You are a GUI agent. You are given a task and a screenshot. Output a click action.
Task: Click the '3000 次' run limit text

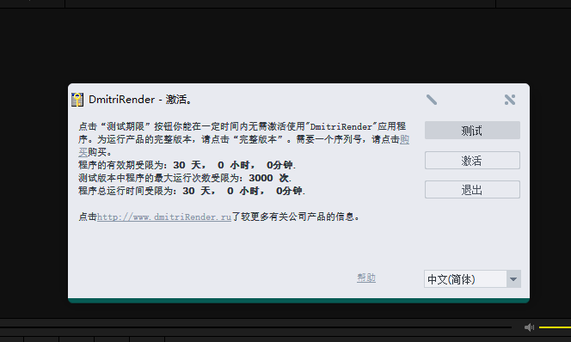[x=269, y=178]
